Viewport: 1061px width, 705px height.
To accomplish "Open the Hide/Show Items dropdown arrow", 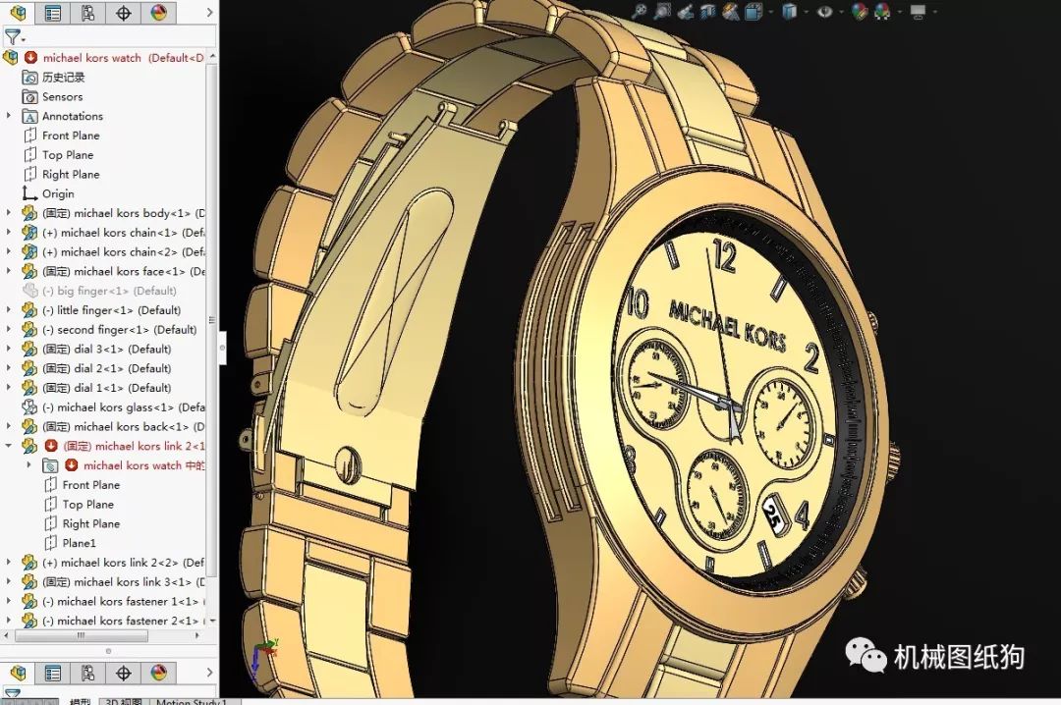I will point(841,12).
